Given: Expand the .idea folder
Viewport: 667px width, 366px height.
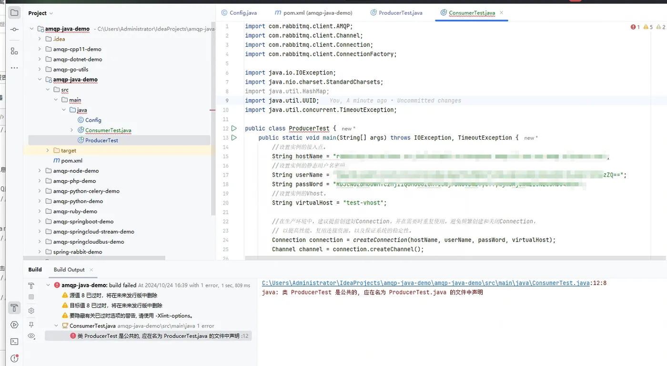Looking at the screenshot, I should tap(40, 39).
